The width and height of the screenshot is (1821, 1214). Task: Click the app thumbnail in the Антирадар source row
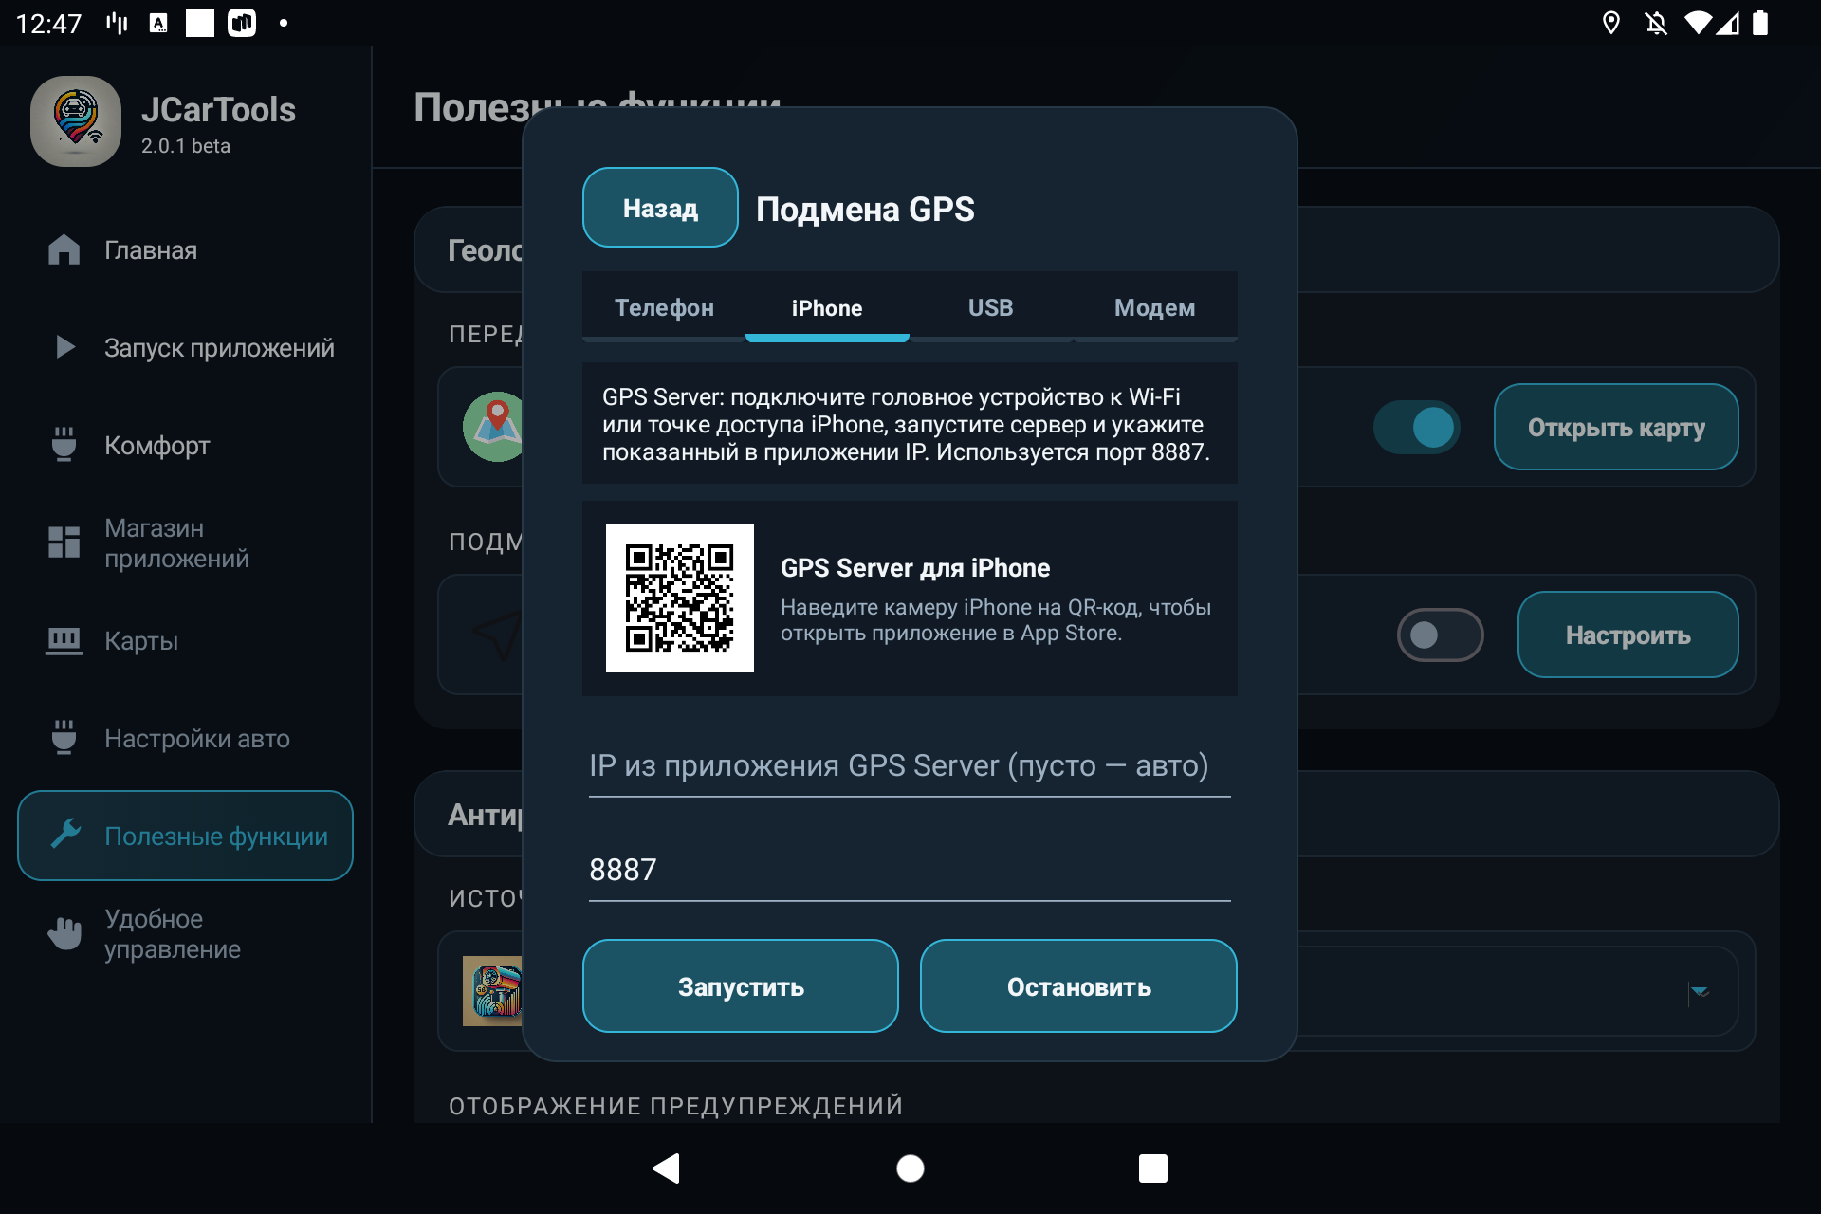click(x=492, y=991)
